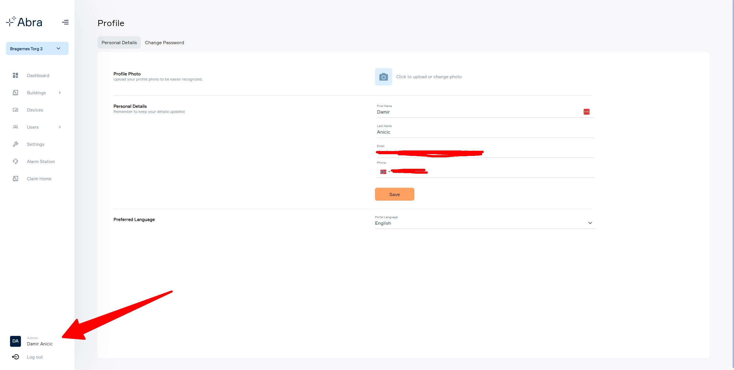
Task: Click the Log out arrow icon
Action: [x=15, y=357]
